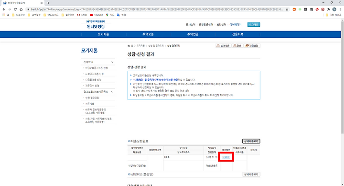The width and height of the screenshot is (344, 186).
Task: Click the 내용확인 link in the loan row
Action: tap(226, 157)
